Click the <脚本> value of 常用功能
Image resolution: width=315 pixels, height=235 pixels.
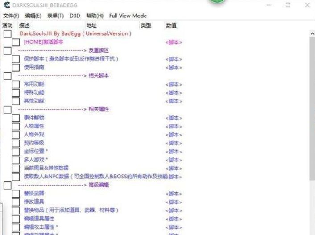174,84
